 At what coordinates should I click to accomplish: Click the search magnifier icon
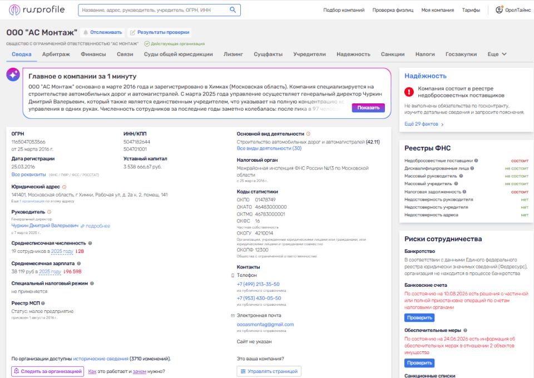pos(233,10)
